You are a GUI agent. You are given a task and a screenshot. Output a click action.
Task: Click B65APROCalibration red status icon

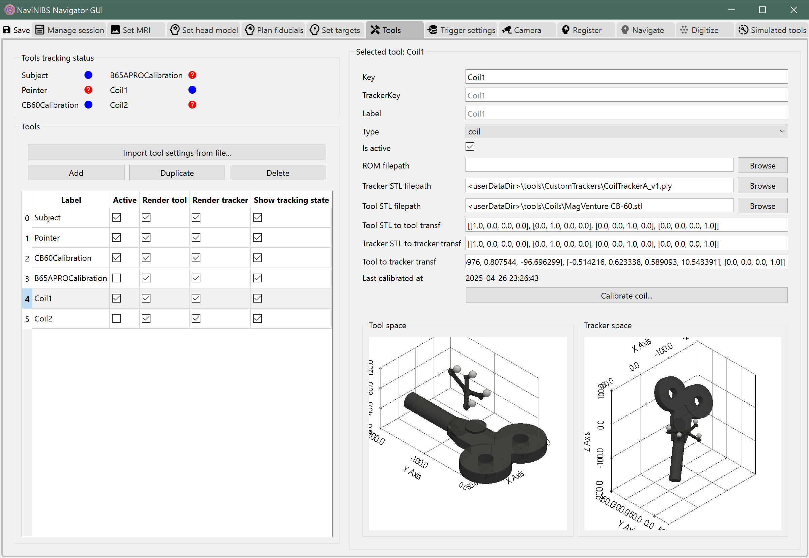[192, 75]
